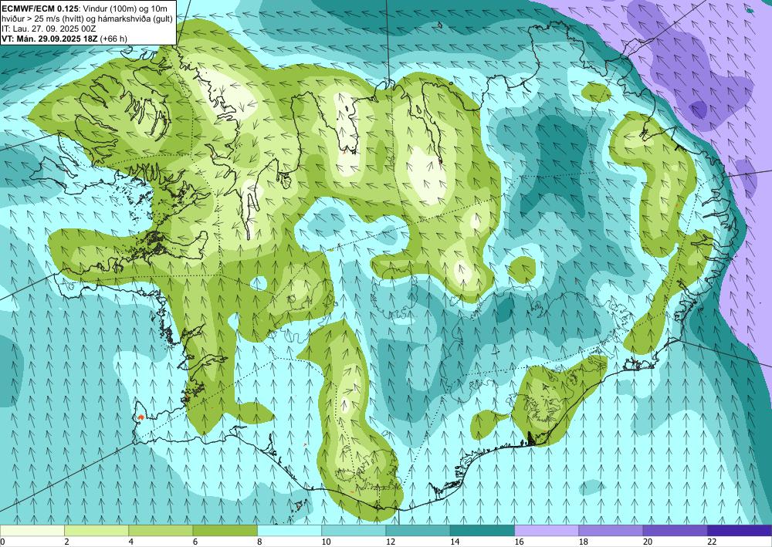Click the '12' label on the wind scale

click(391, 542)
